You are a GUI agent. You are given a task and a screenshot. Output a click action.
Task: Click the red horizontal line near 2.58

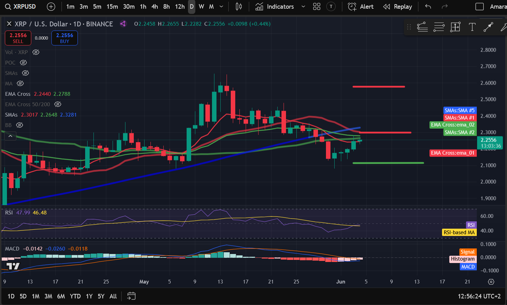[x=379, y=86]
